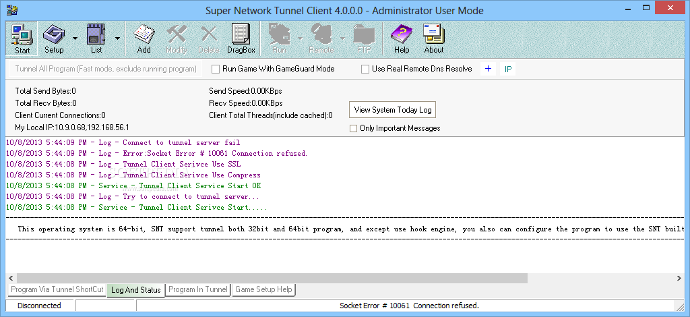Screen dimensions: 690x317
Task: Click the Serivce Use Compress log line
Action: [x=133, y=175]
